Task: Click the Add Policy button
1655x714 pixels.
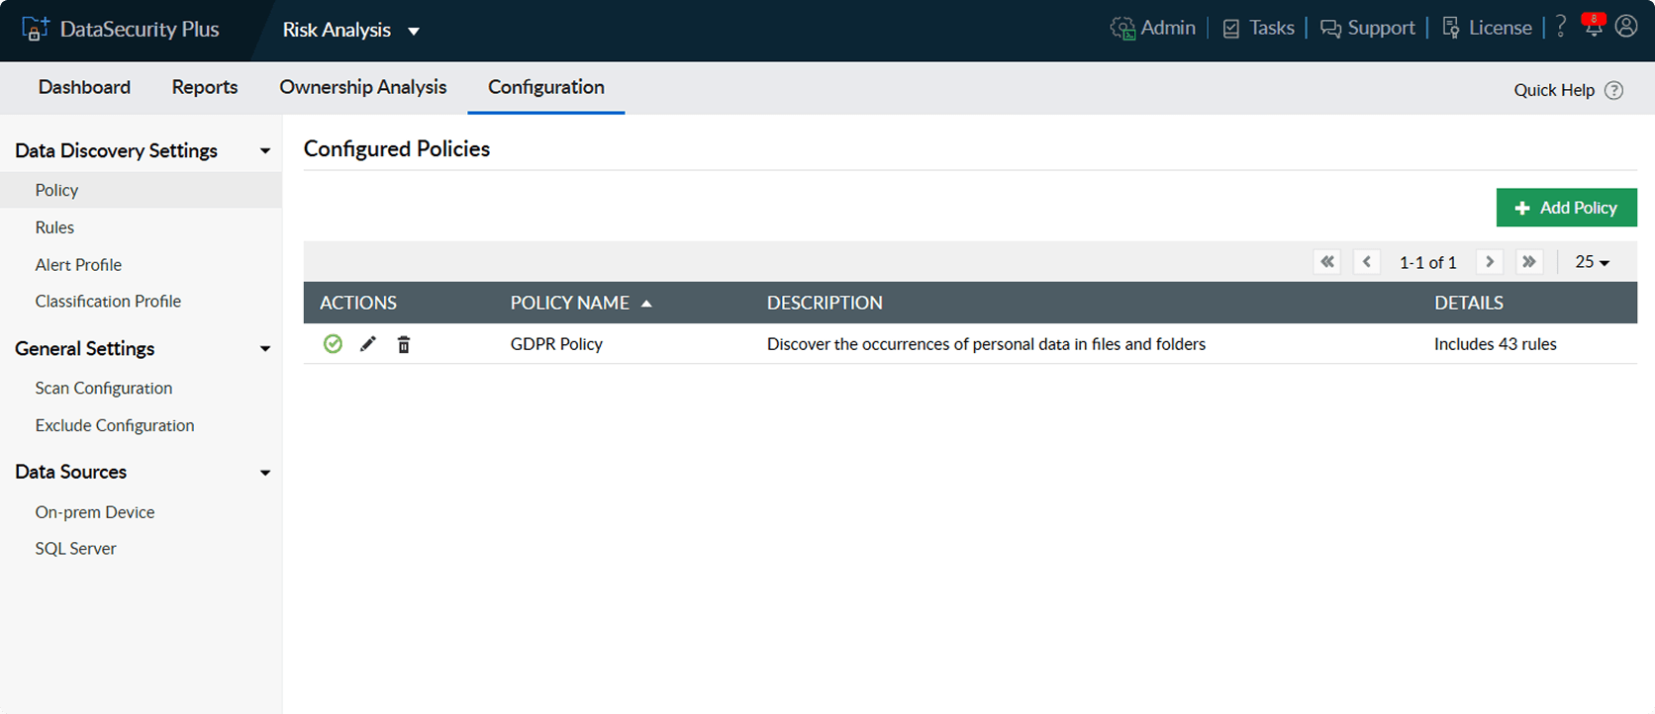Action: click(x=1566, y=208)
